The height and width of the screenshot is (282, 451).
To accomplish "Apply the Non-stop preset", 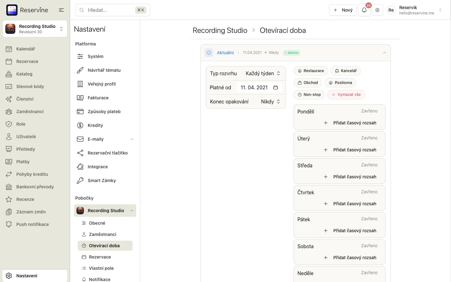I will point(309,95).
